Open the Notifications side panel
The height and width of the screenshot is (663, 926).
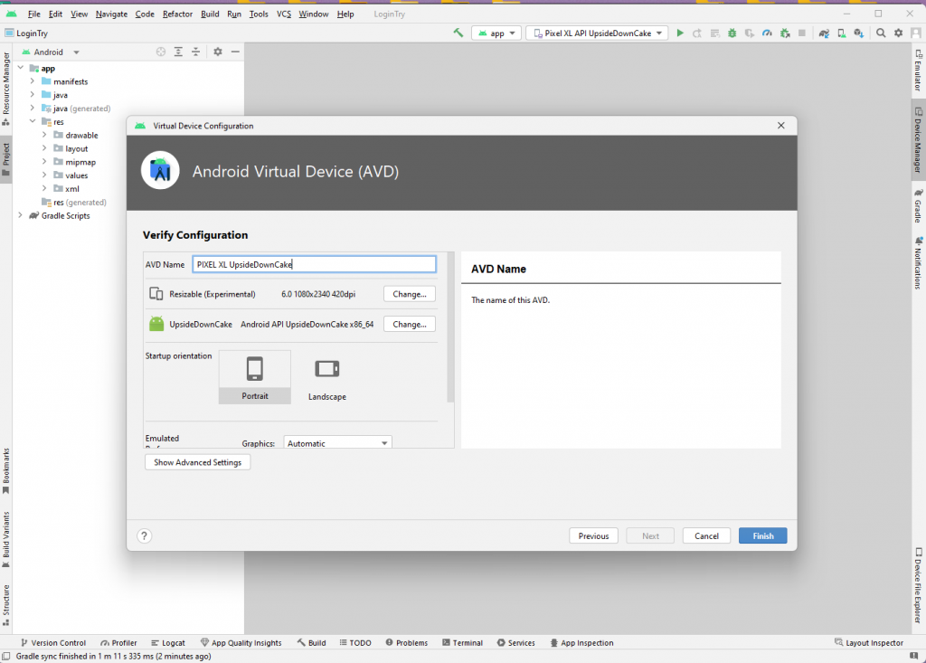(x=919, y=262)
